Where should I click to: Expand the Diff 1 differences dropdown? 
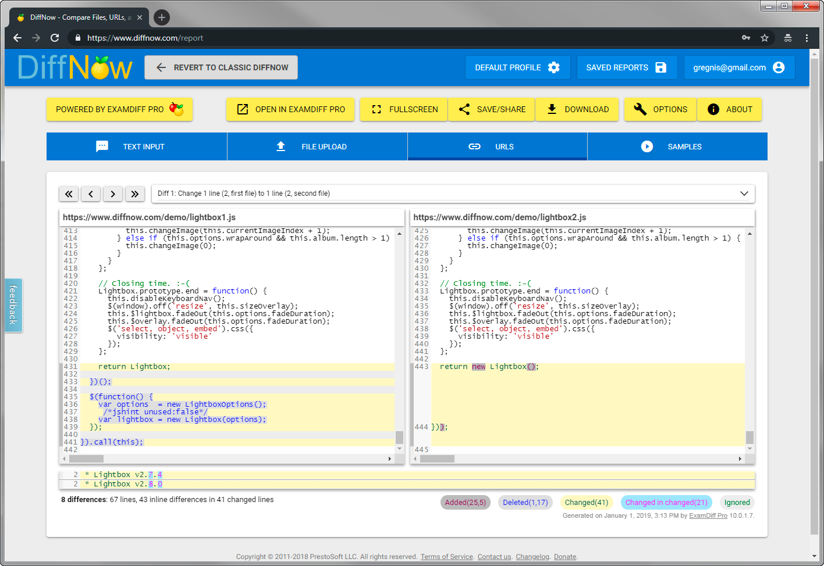[744, 194]
